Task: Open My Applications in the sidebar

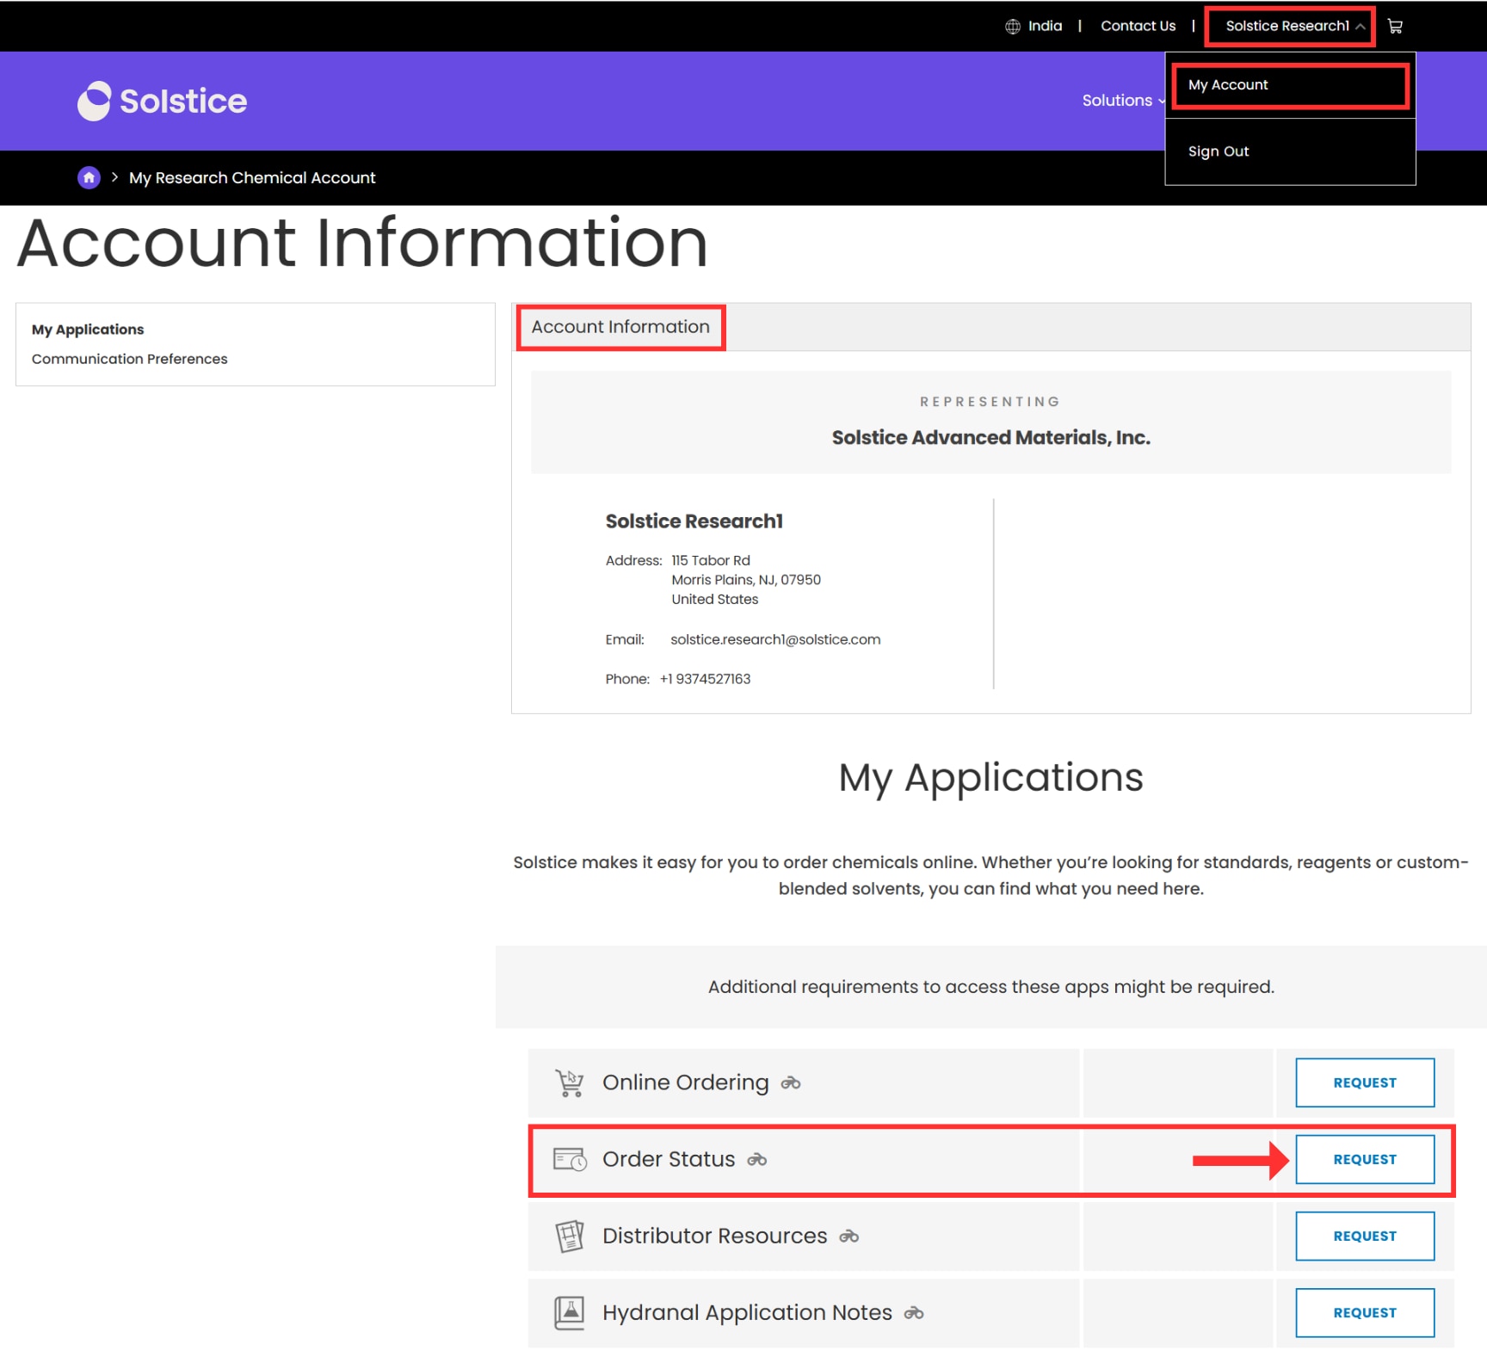Action: 88,330
